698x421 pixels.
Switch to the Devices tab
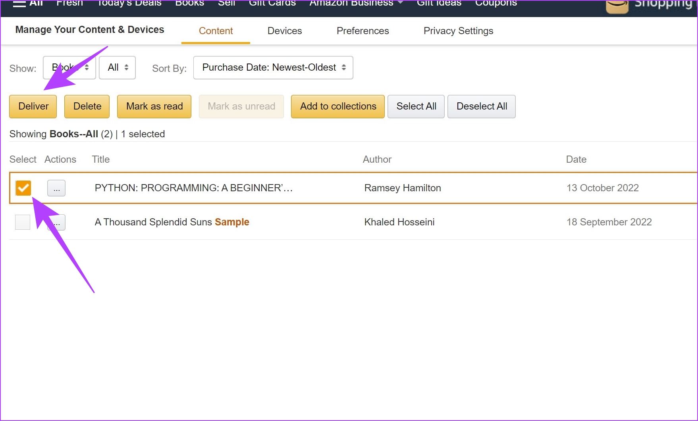click(x=285, y=31)
